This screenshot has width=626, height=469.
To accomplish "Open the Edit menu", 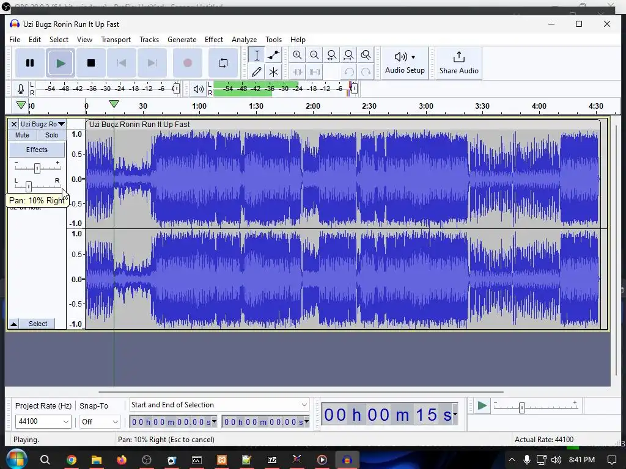I will (35, 40).
